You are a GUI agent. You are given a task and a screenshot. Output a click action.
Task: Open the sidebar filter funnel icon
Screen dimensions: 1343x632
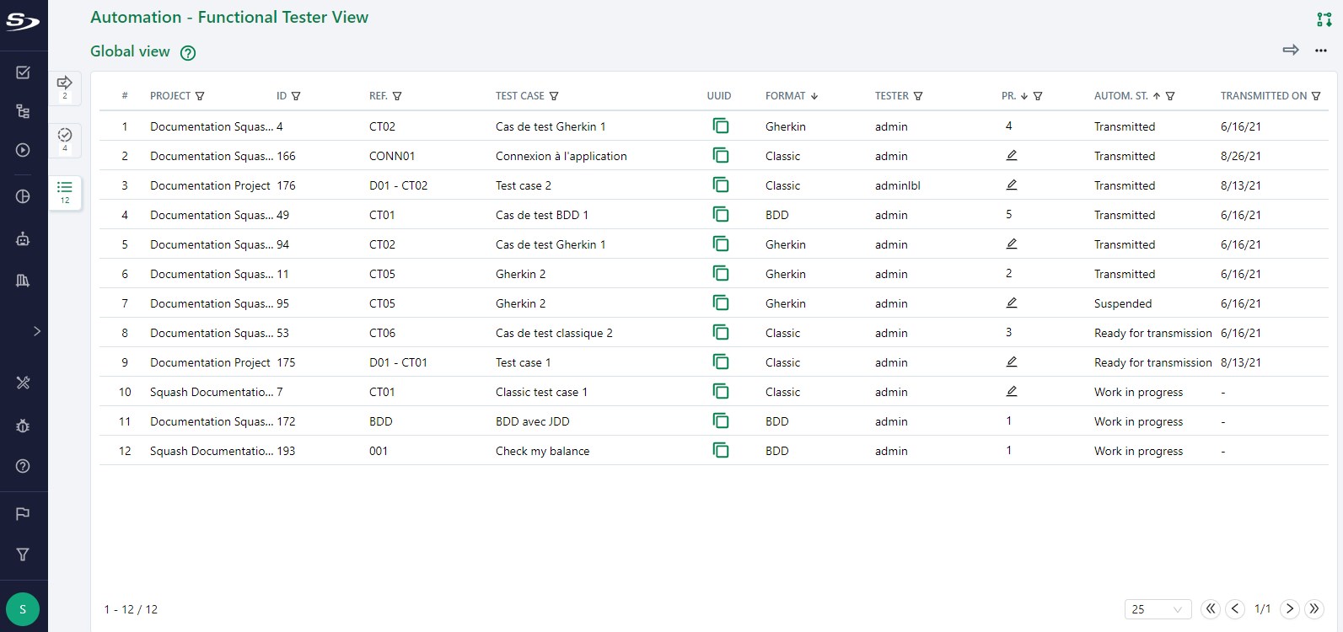[x=23, y=554]
